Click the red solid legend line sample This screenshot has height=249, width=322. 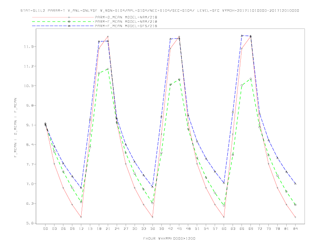(63, 17)
